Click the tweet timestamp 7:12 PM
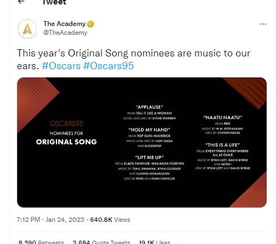This screenshot has width=276, height=244. point(28,220)
